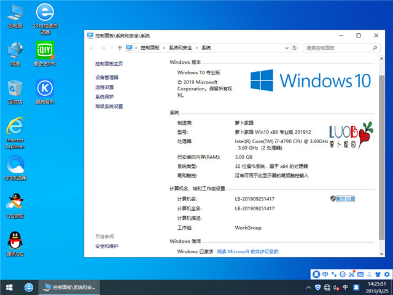Toggle the punctuation mode on the IME toolbar
The image size is (393, 295).
tap(334, 275)
